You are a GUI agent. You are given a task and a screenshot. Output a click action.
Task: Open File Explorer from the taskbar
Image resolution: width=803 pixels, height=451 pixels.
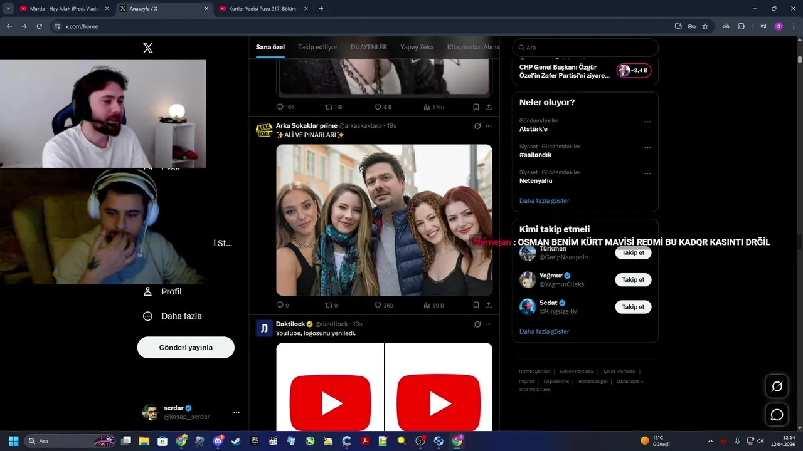click(144, 441)
